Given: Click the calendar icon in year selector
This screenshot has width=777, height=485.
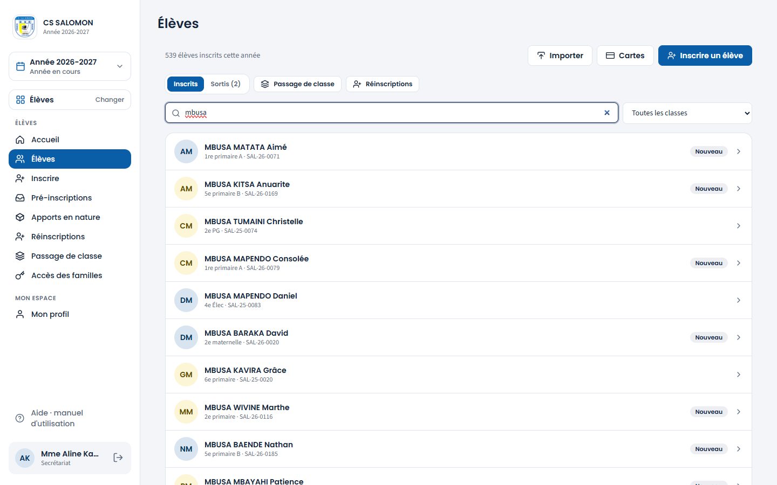Looking at the screenshot, I should 21,66.
